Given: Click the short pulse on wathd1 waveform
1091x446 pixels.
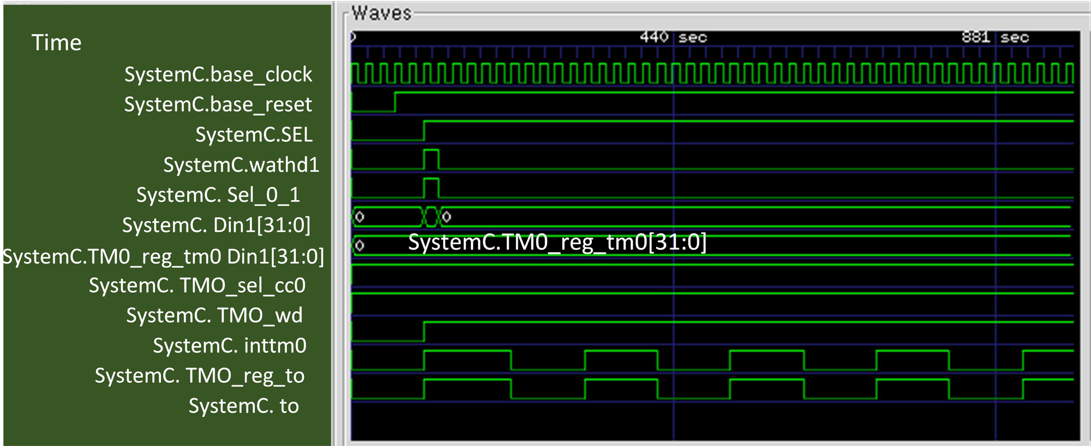Looking at the screenshot, I should pyautogui.click(x=431, y=159).
